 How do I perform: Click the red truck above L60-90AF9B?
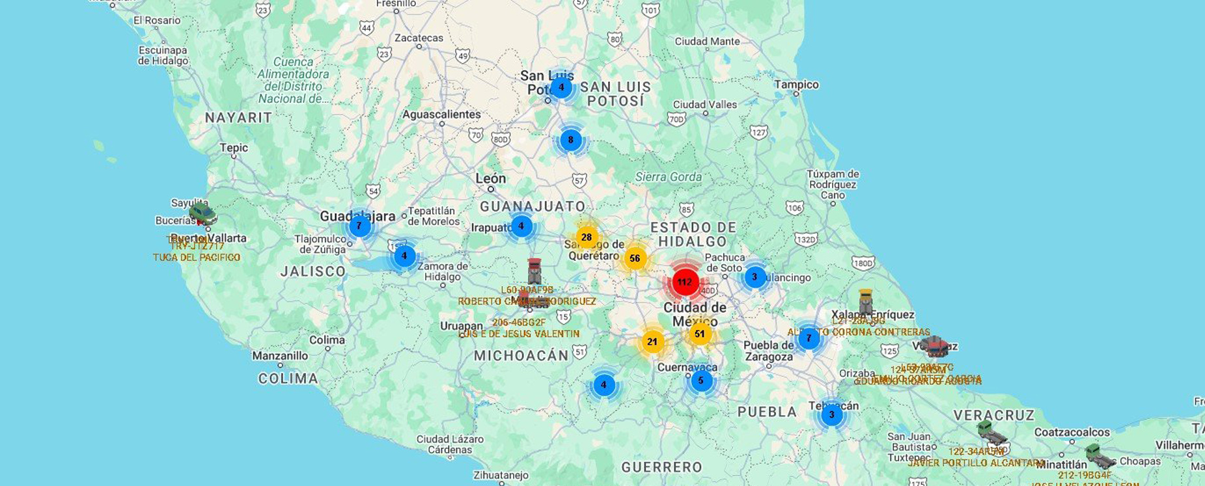534,271
